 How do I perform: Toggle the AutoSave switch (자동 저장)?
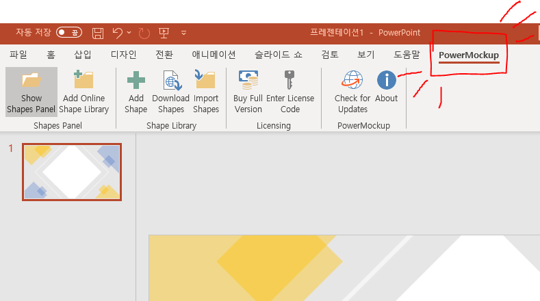(69, 33)
